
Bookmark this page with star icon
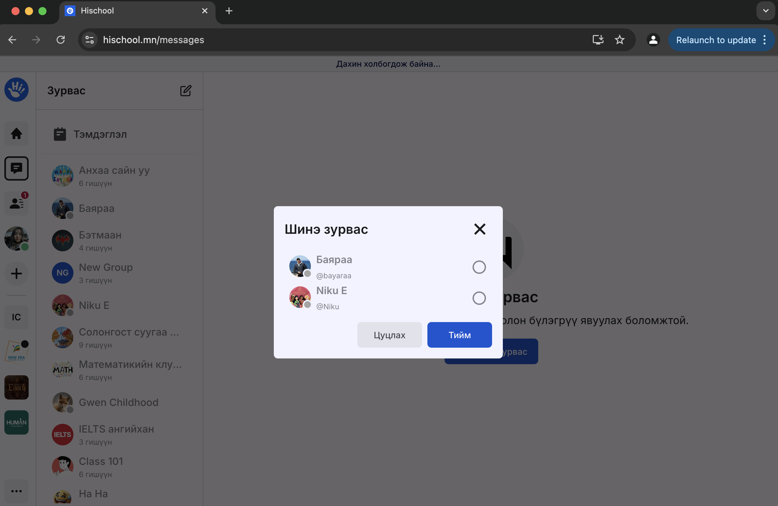pyautogui.click(x=619, y=40)
